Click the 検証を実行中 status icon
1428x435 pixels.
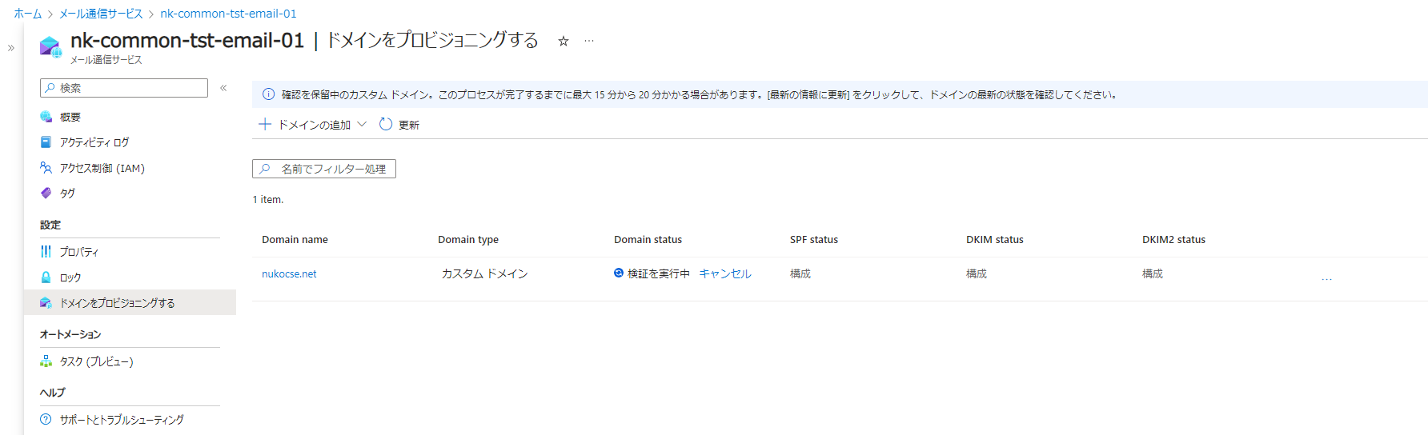[619, 273]
